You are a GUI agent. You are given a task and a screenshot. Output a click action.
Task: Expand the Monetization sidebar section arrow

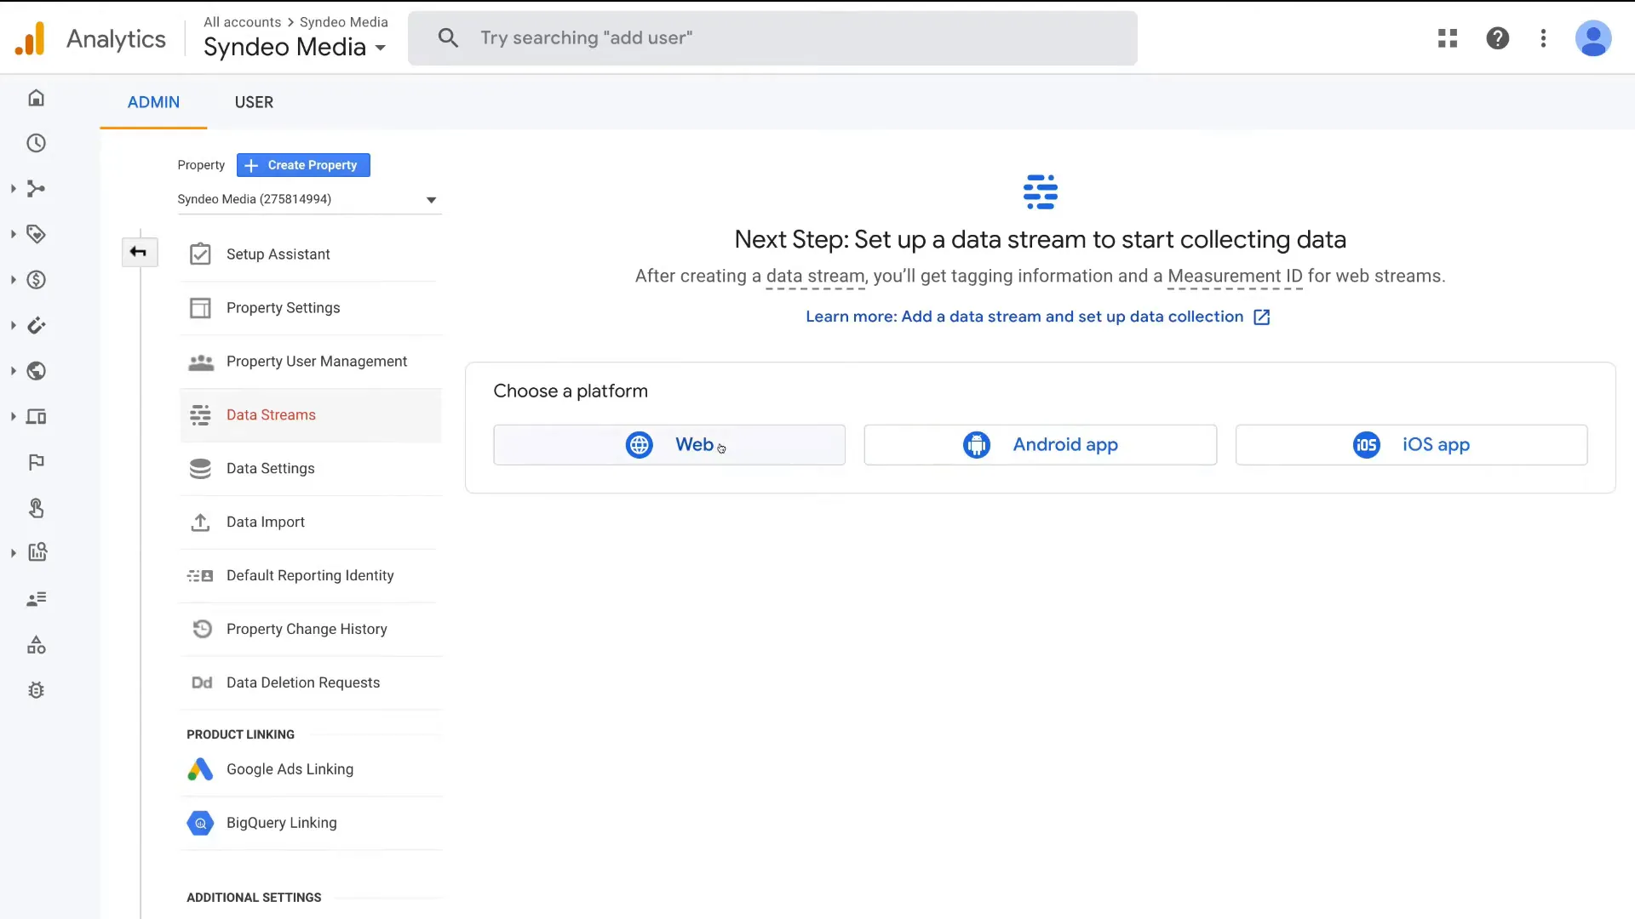tap(13, 280)
